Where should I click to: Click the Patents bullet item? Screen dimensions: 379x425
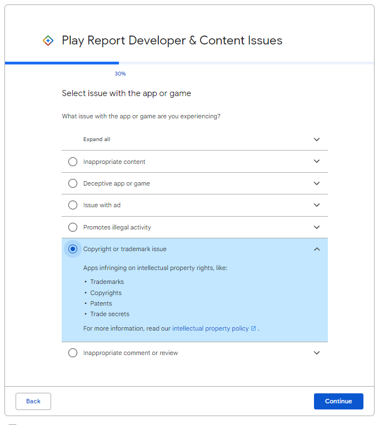101,303
